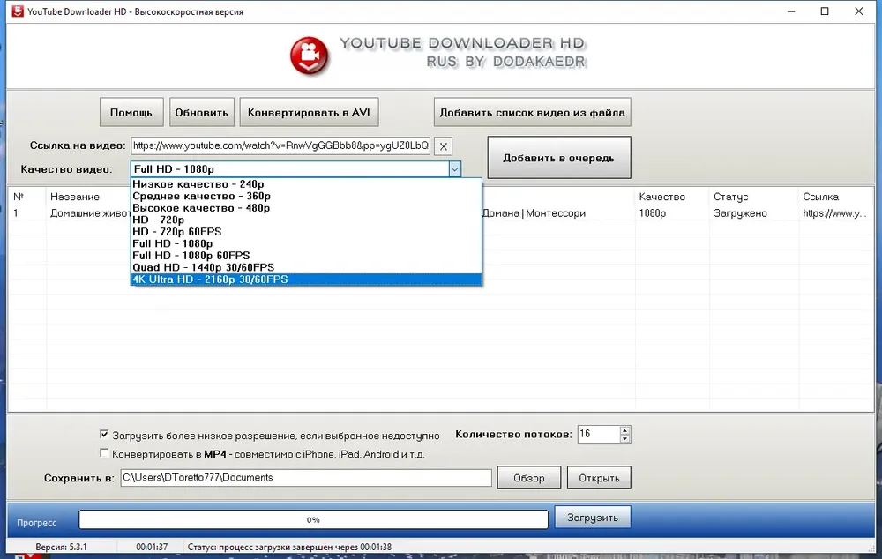Viewport: 882px width, 559px height.
Task: Select Среднее качество - 360p option
Action: (306, 196)
